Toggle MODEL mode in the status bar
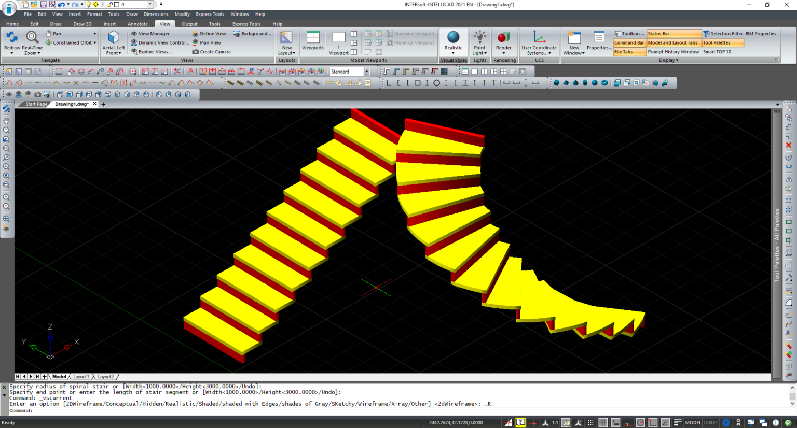This screenshot has height=428, width=797. (693, 422)
